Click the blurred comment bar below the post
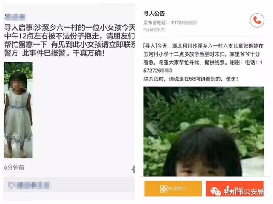273x204 pixels. (x=69, y=185)
